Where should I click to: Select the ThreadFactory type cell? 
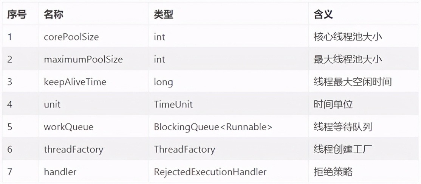184,149
